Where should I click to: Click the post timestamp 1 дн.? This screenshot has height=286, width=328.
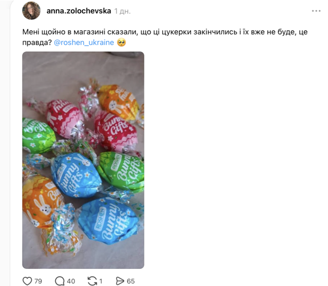pos(122,11)
